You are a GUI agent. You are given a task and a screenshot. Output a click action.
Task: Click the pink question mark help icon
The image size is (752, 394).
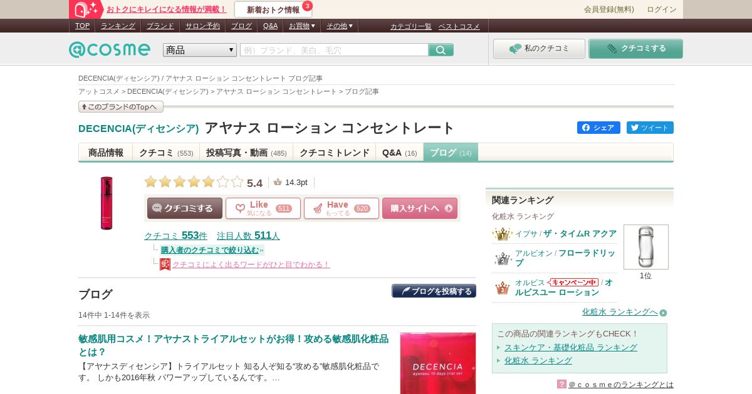pyautogui.click(x=561, y=384)
